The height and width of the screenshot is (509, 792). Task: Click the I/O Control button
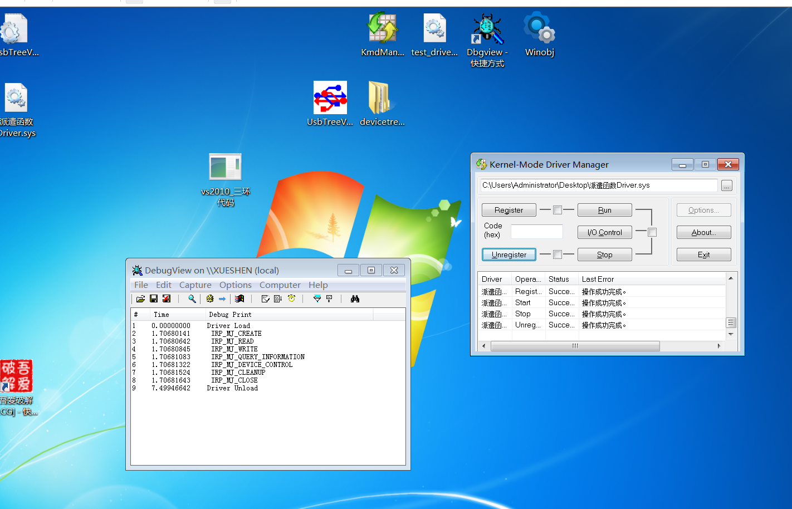605,232
